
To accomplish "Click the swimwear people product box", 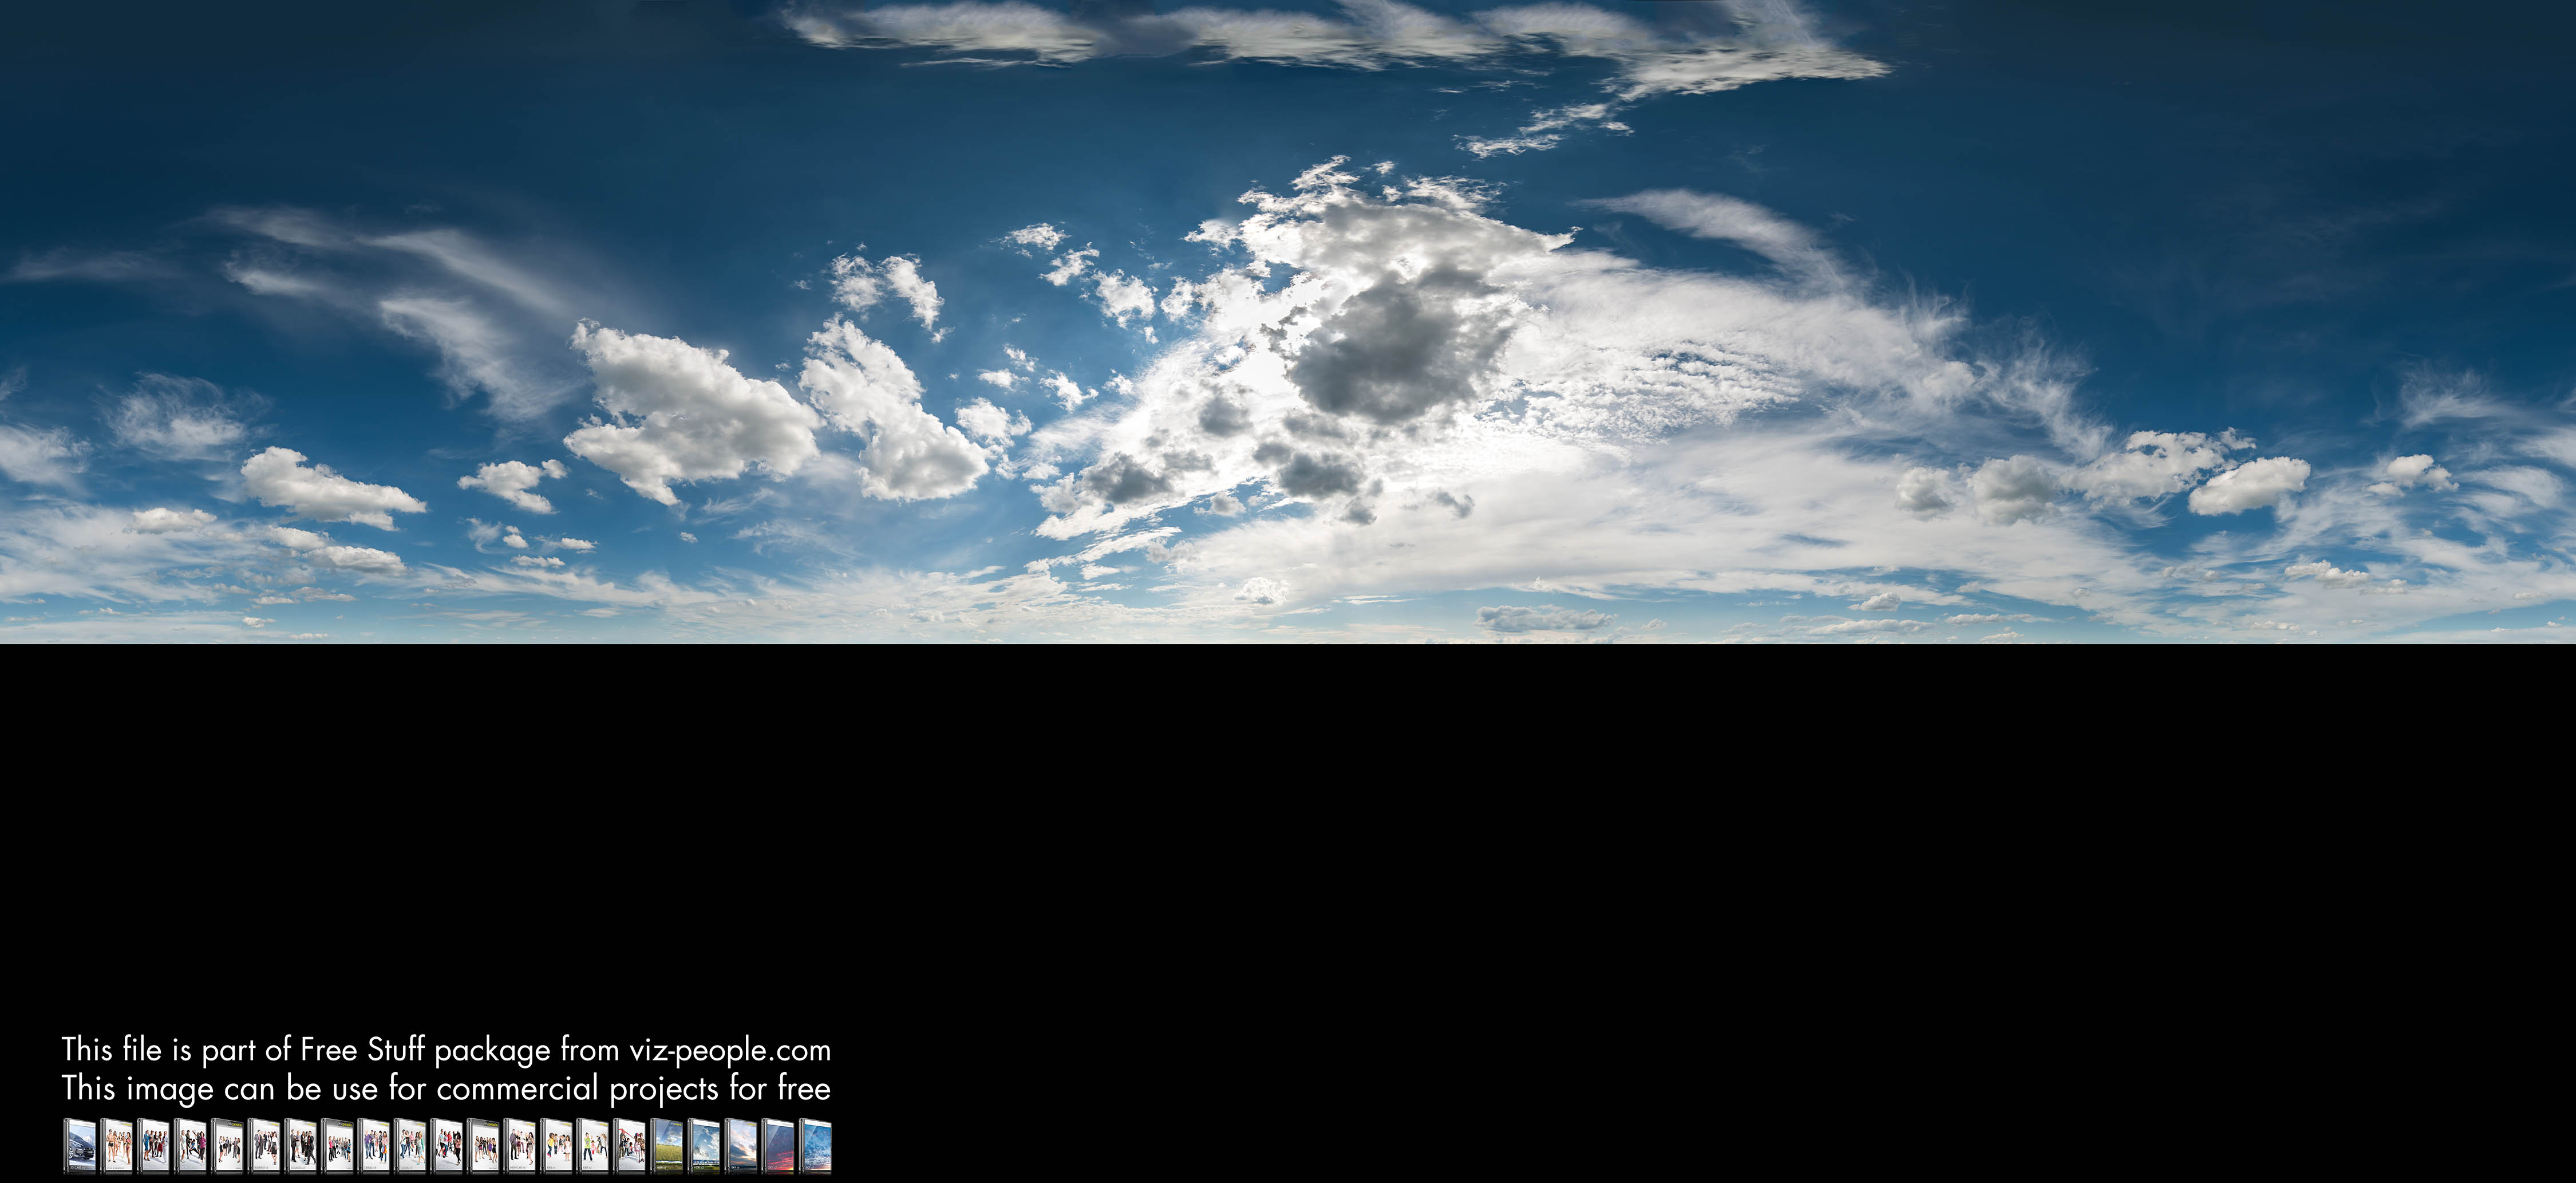I will pyautogui.click(x=117, y=1145).
